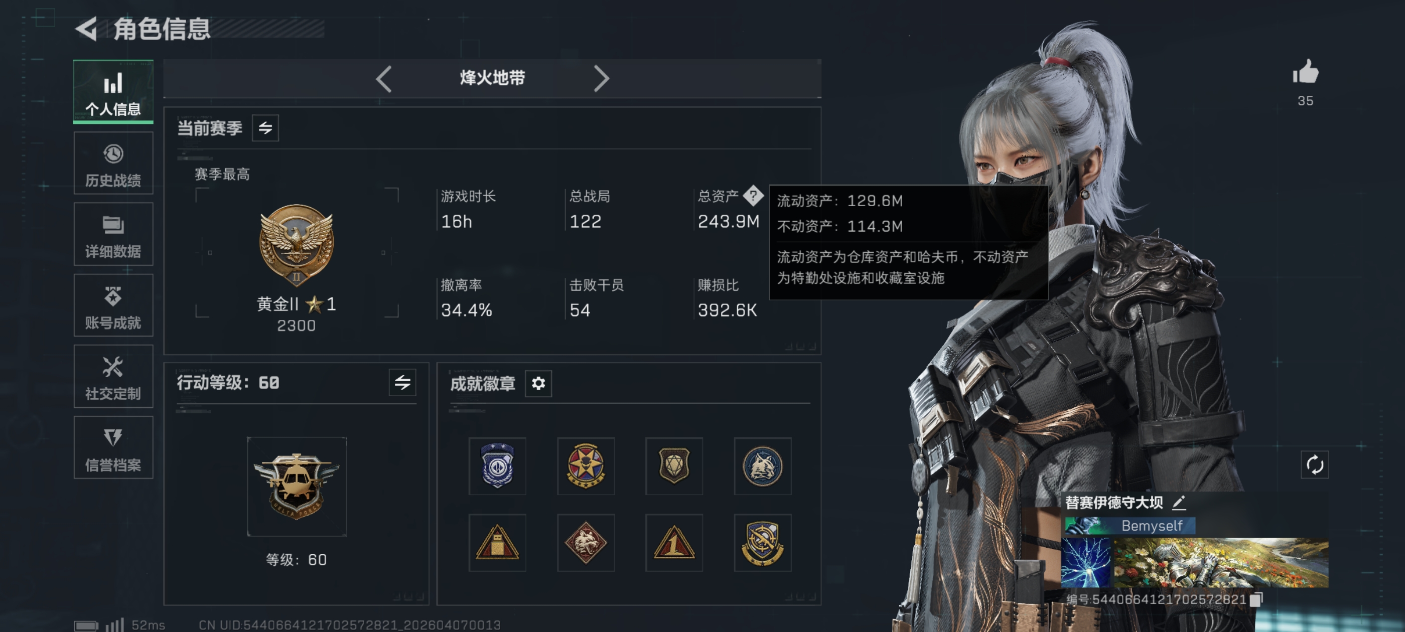Open the 账号成就 tab
1405x632 pixels.
tap(113, 305)
